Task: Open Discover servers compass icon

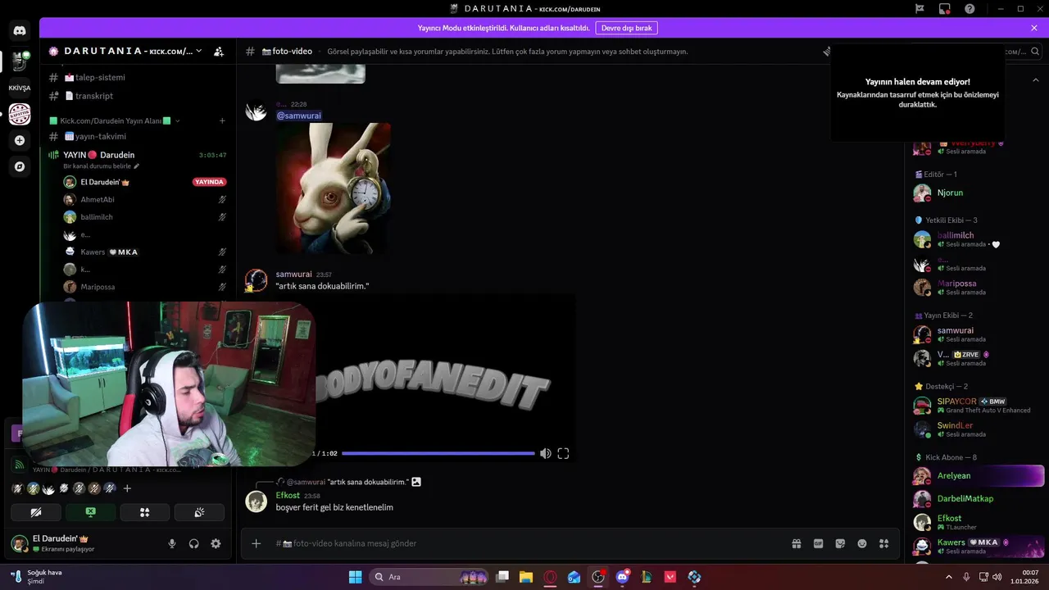Action: 20,166
